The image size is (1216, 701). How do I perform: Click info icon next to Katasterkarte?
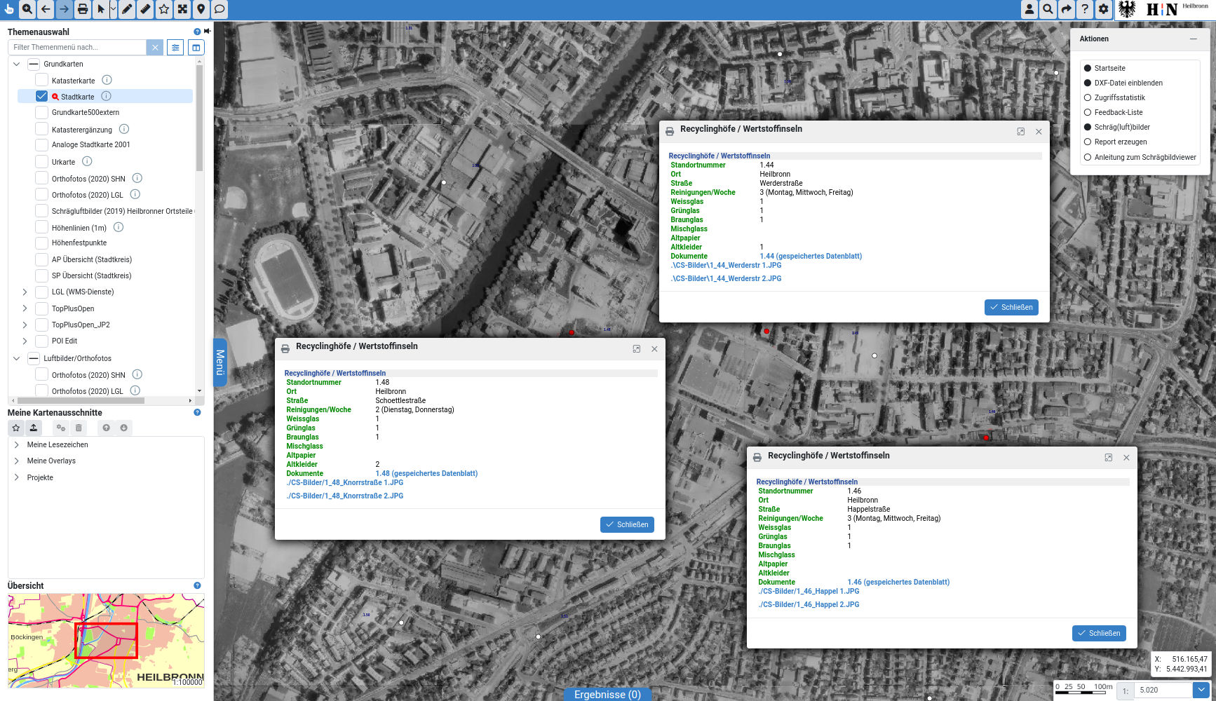(107, 80)
